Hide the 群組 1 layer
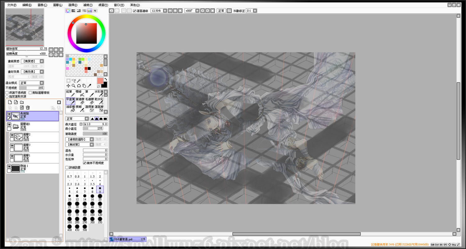The height and width of the screenshot is (249, 466). 9,167
